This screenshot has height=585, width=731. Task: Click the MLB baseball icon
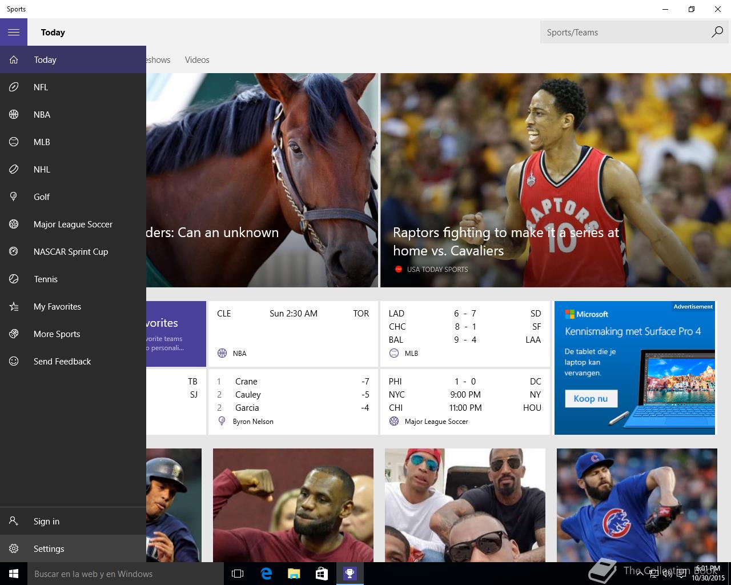14,142
